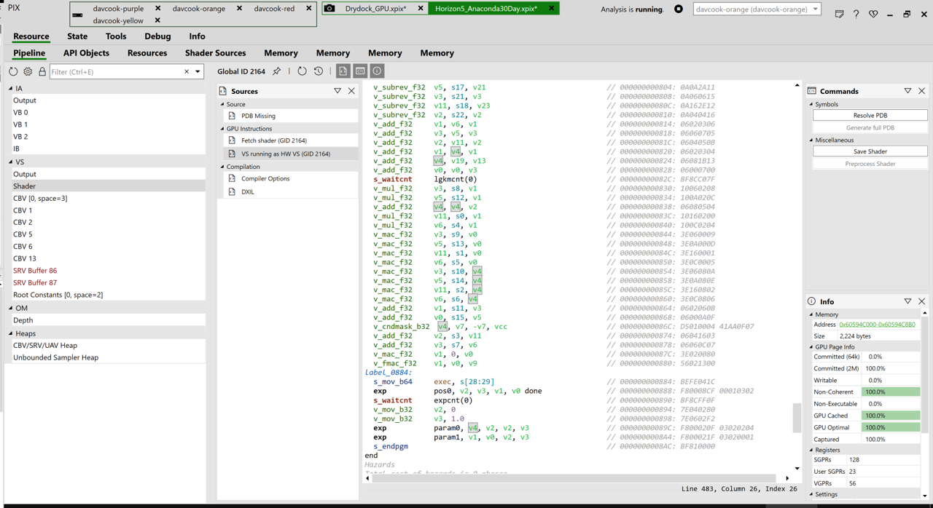Image resolution: width=933 pixels, height=508 pixels.
Task: Close the Commands panel
Action: [922, 91]
